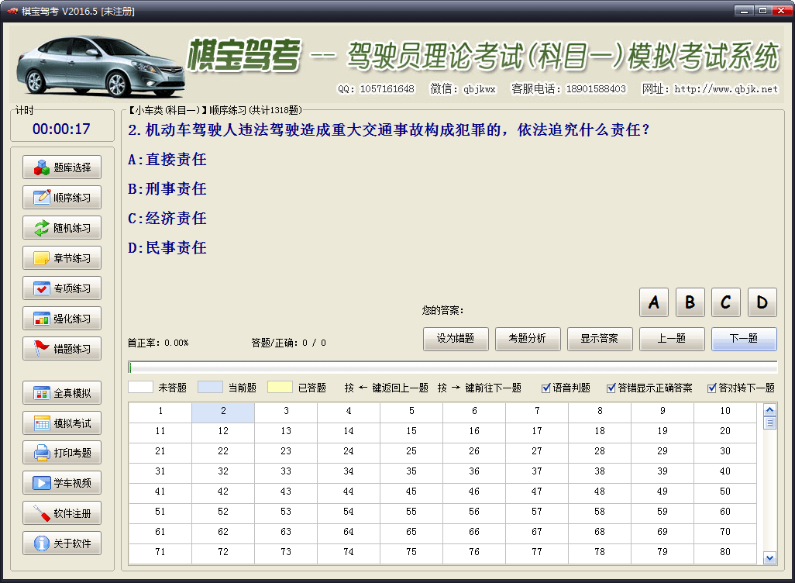Launch 强化练习 via the bar chart icon

[42, 319]
